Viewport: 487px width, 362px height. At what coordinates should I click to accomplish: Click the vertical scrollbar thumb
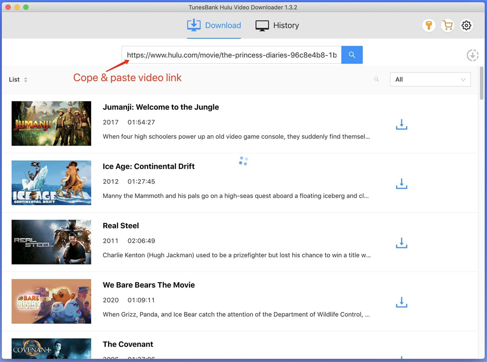tap(482, 83)
